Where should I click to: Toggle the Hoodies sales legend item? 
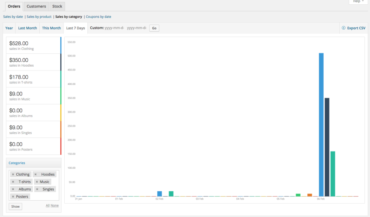pyautogui.click(x=33, y=62)
